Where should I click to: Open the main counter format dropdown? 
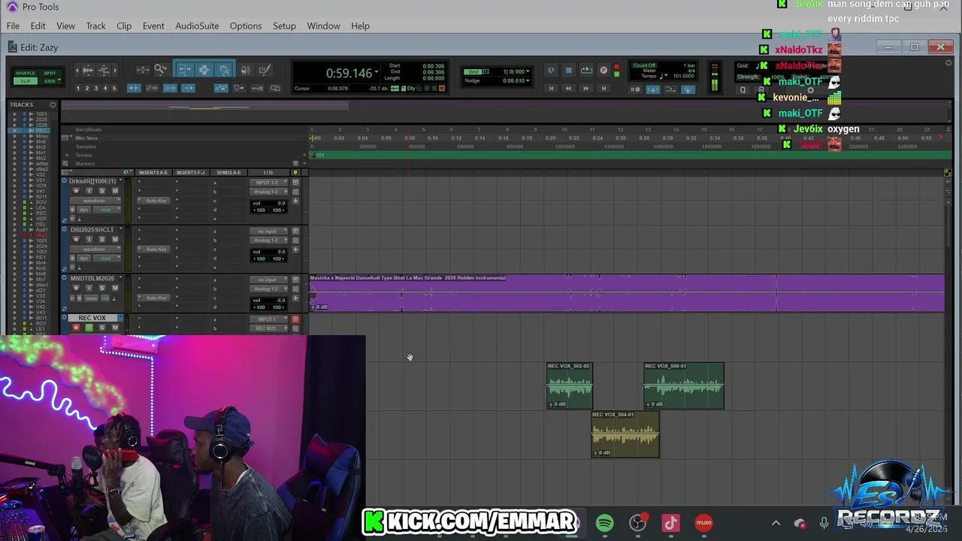click(376, 73)
